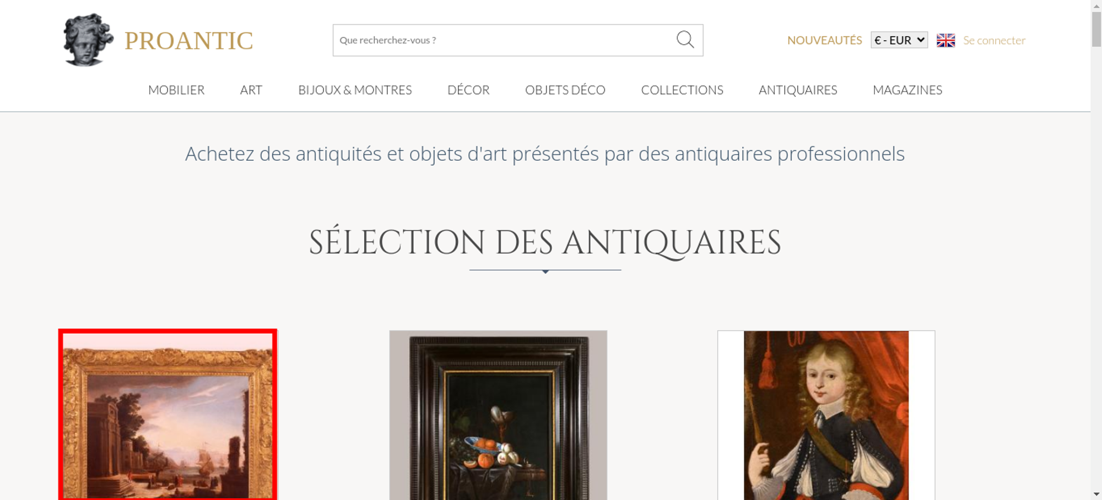The image size is (1102, 500).
Task: Click the magnifying glass search icon
Action: point(685,40)
